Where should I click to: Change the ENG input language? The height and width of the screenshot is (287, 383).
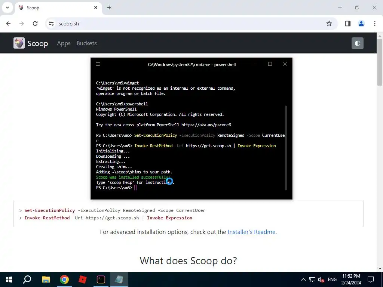[x=332, y=280]
